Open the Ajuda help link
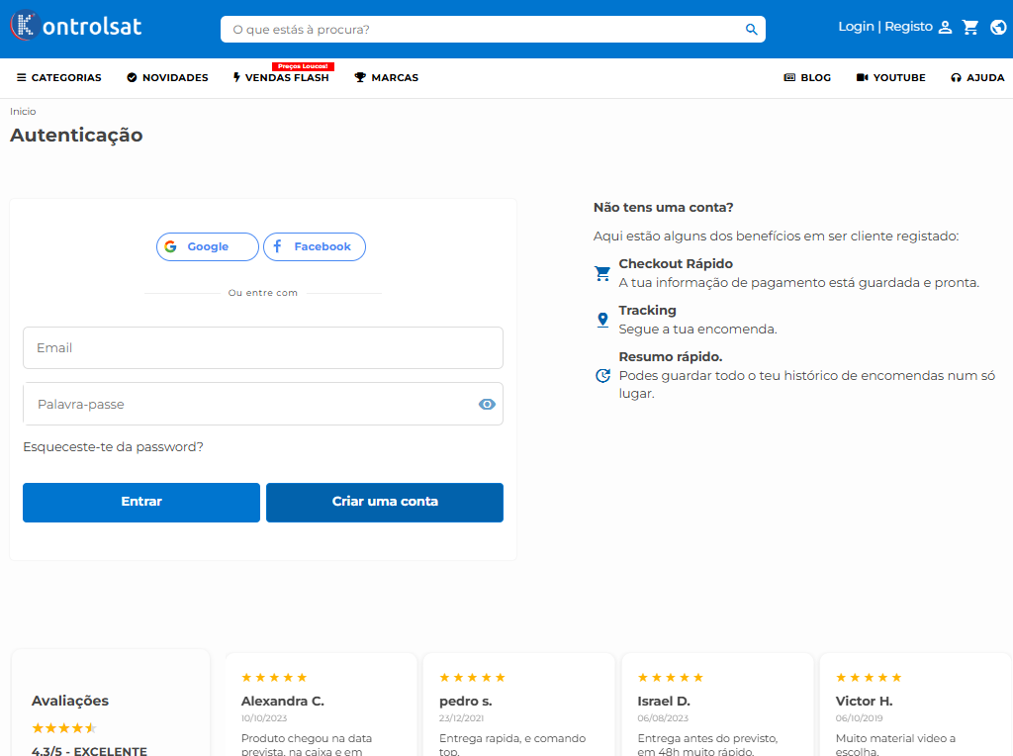The height and width of the screenshot is (756, 1013). (x=977, y=77)
